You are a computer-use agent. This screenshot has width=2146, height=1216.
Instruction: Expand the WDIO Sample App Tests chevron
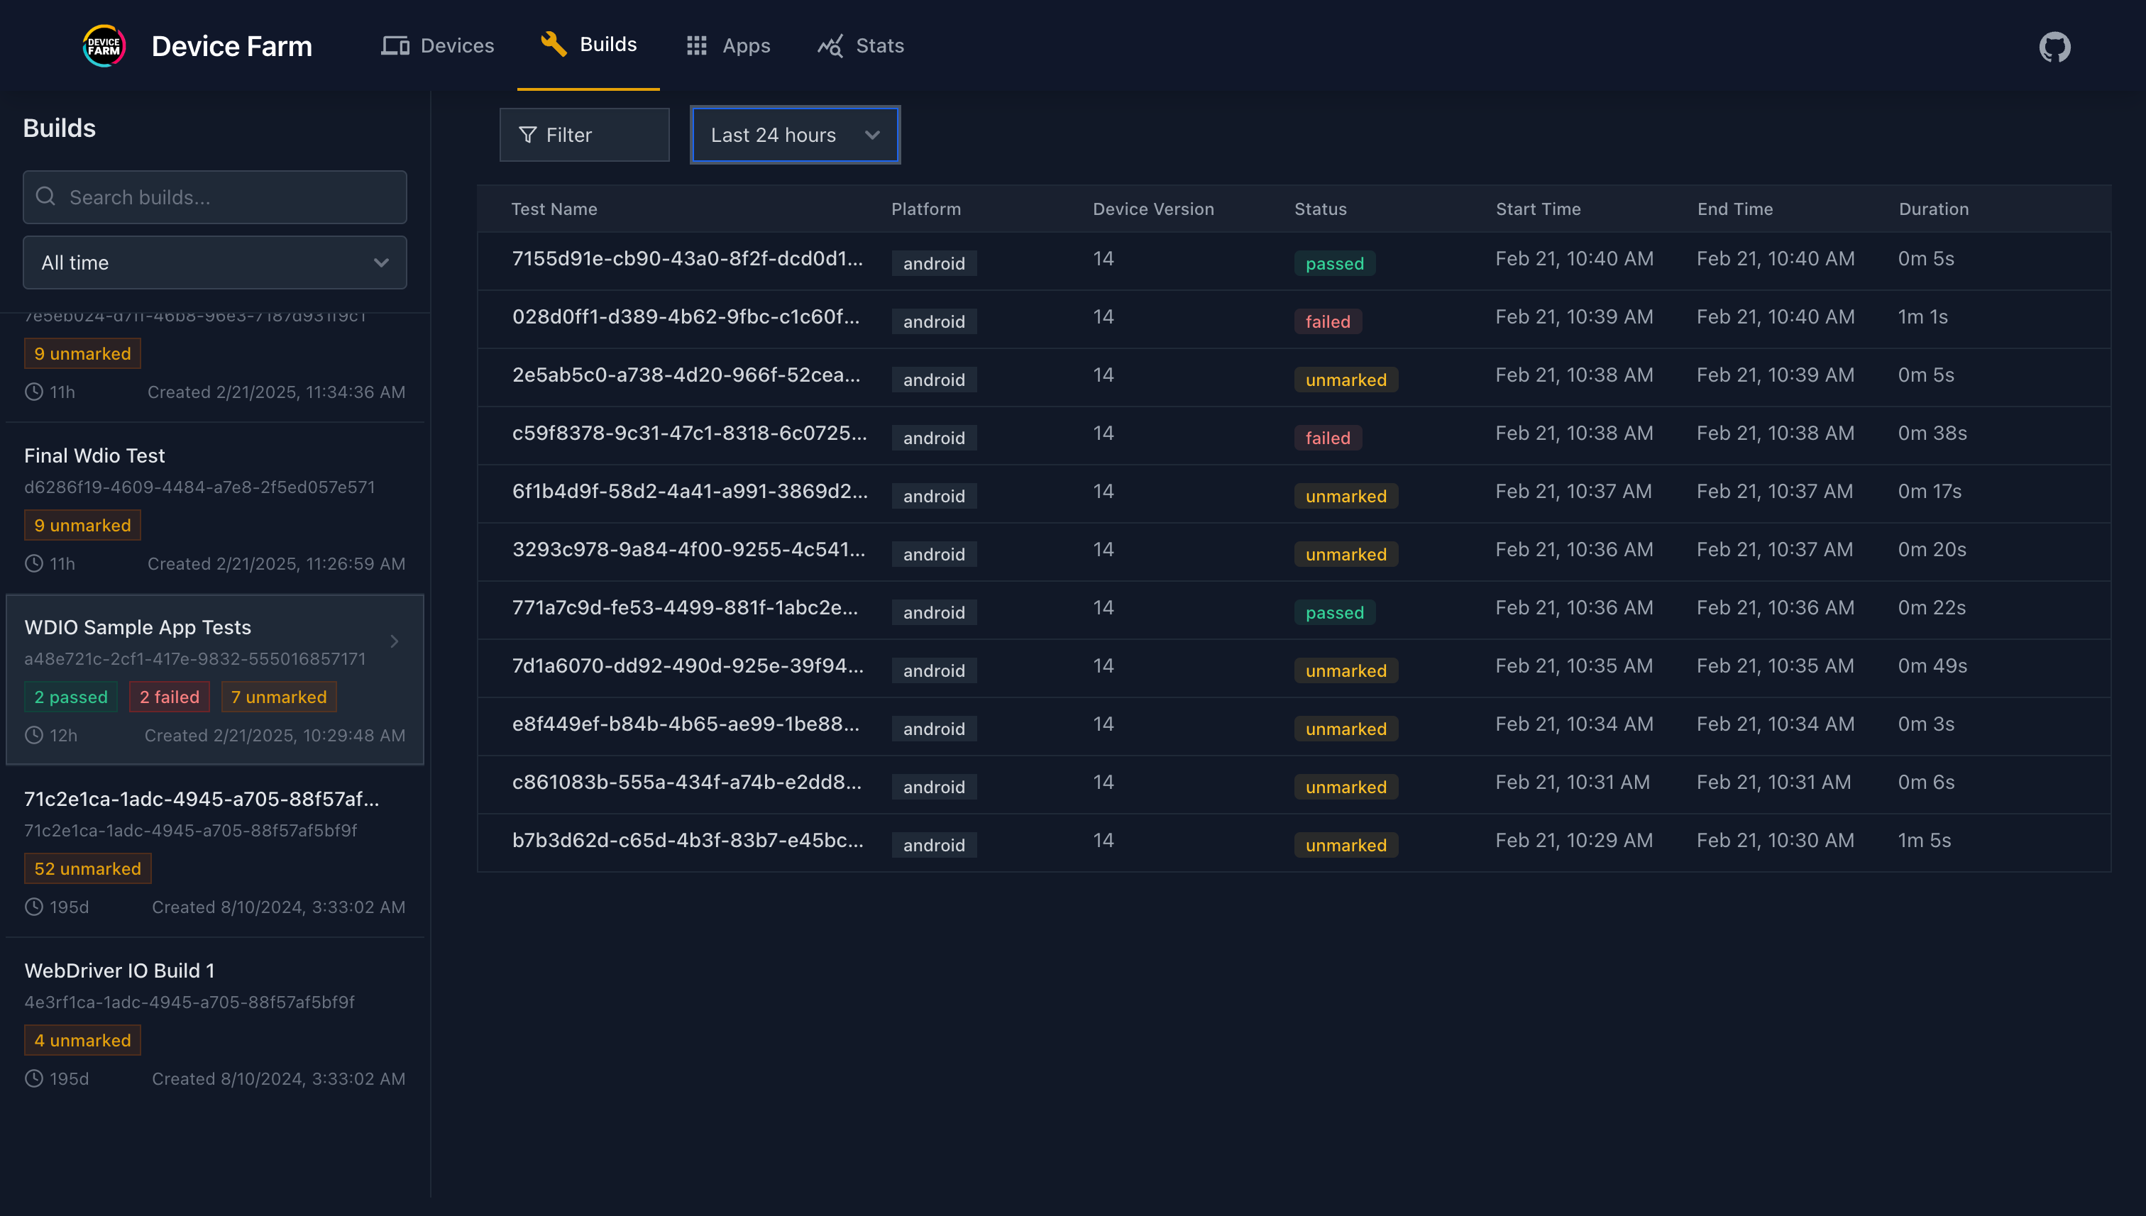point(395,641)
